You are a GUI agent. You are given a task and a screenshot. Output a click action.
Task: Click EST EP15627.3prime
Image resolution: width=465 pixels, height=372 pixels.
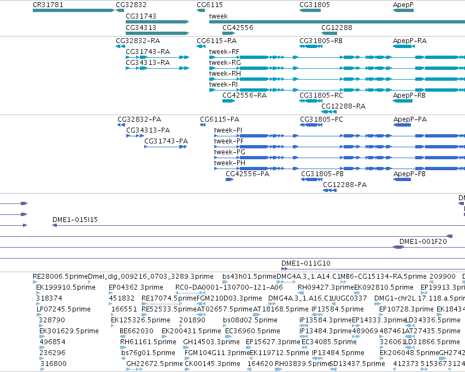pyautogui.click(x=249, y=348)
